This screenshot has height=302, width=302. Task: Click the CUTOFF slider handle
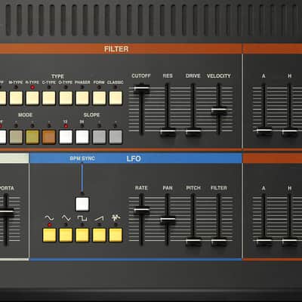click(x=141, y=89)
